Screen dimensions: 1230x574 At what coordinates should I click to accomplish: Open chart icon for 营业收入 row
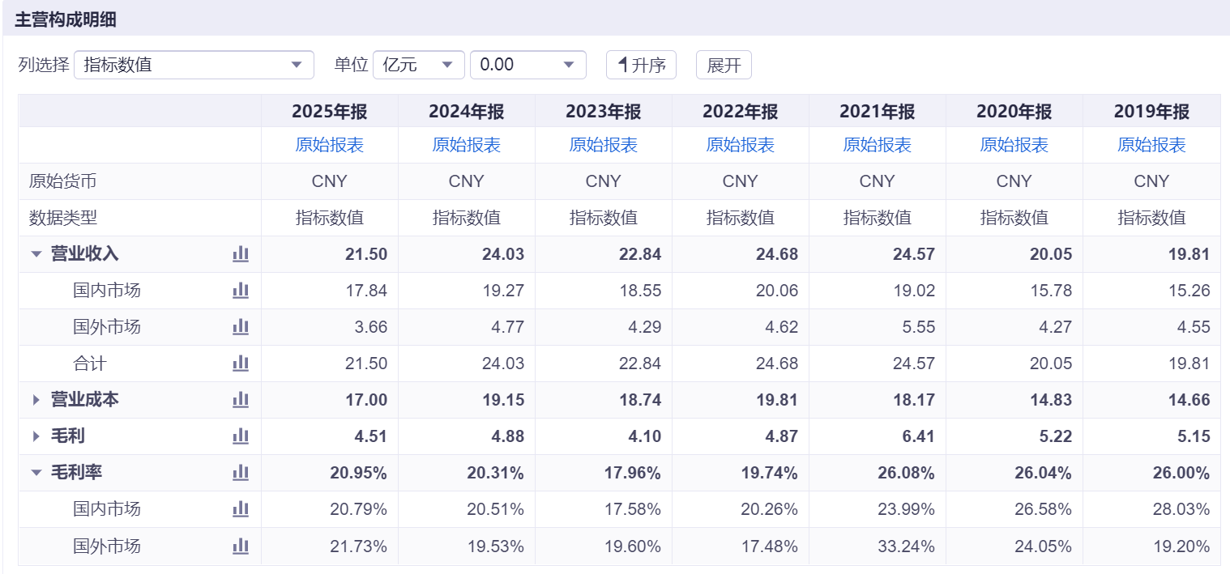click(241, 254)
